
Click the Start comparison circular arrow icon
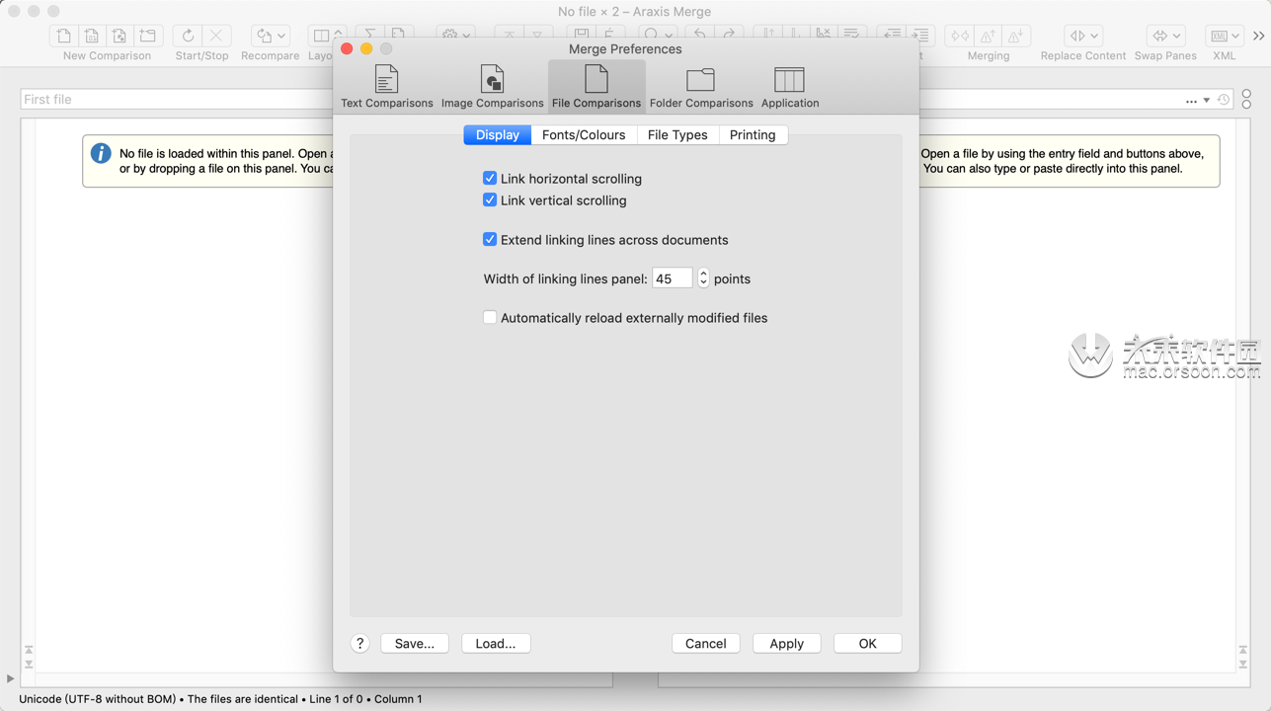point(188,36)
